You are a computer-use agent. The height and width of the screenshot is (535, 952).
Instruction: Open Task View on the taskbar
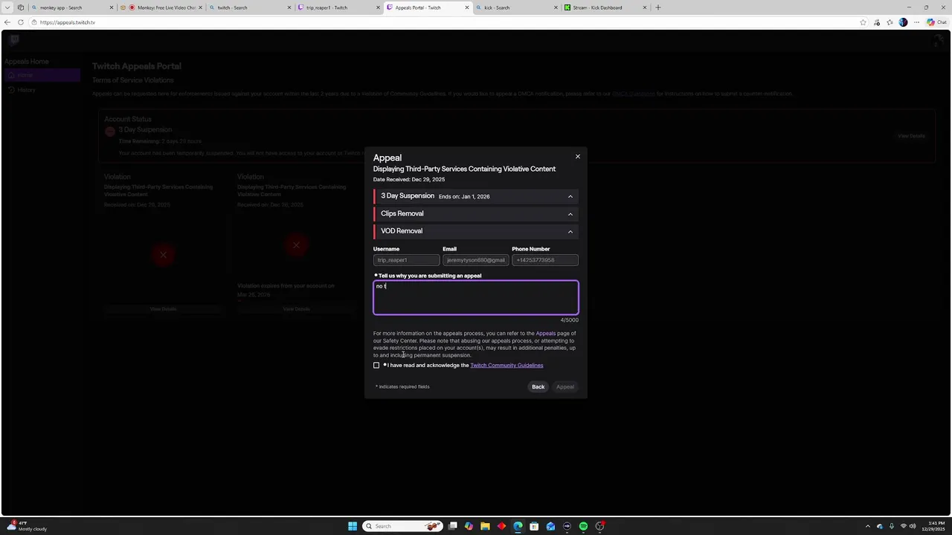[452, 526]
